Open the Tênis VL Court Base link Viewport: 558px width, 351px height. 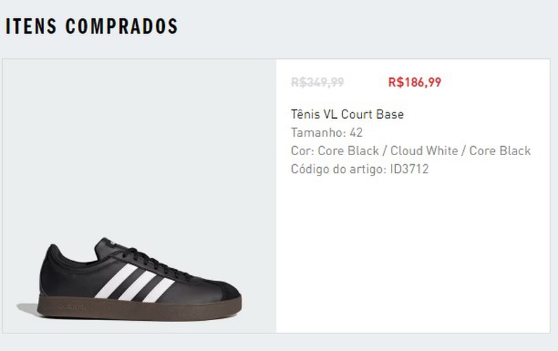(x=347, y=114)
